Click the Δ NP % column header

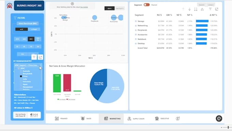[213, 15]
